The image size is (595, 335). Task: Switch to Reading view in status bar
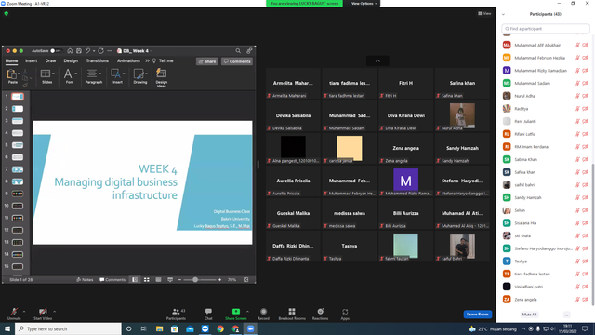pos(158,280)
